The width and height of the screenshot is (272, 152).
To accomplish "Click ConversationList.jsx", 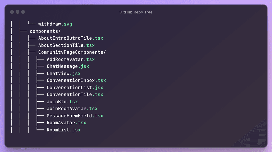I will click(x=75, y=87).
